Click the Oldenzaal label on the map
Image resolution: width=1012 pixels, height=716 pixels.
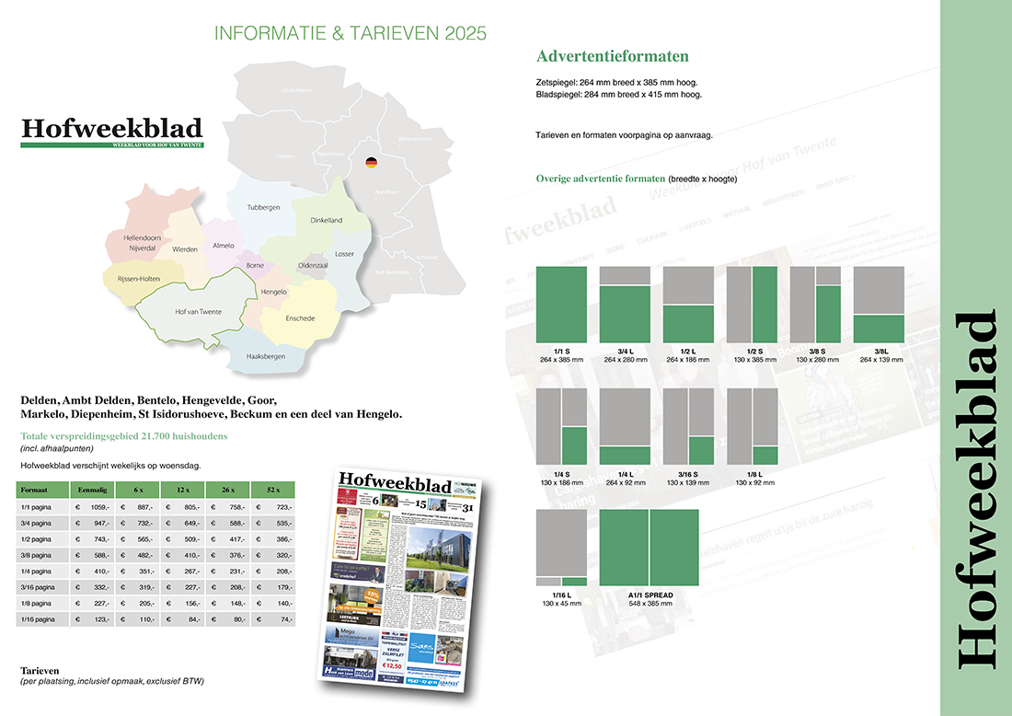[313, 265]
